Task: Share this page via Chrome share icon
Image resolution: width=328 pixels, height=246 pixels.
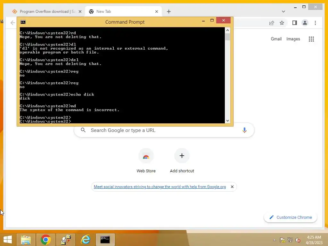Action: (x=272, y=23)
